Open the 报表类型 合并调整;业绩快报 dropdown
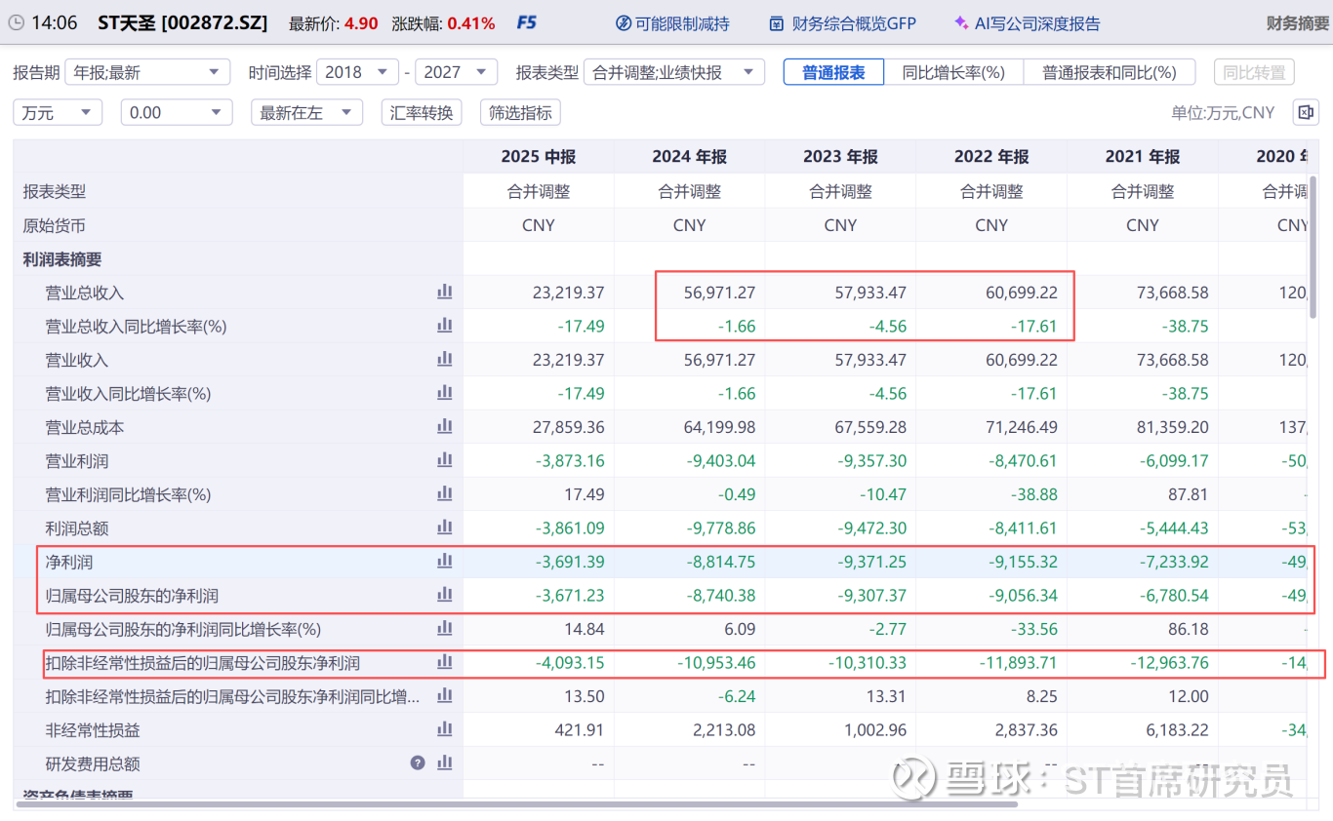Viewport: 1333px width, 821px height. point(674,72)
